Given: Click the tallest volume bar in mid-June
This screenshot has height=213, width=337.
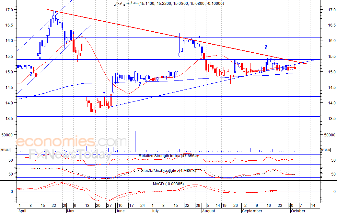Looking at the screenshot, I should click(135, 141).
